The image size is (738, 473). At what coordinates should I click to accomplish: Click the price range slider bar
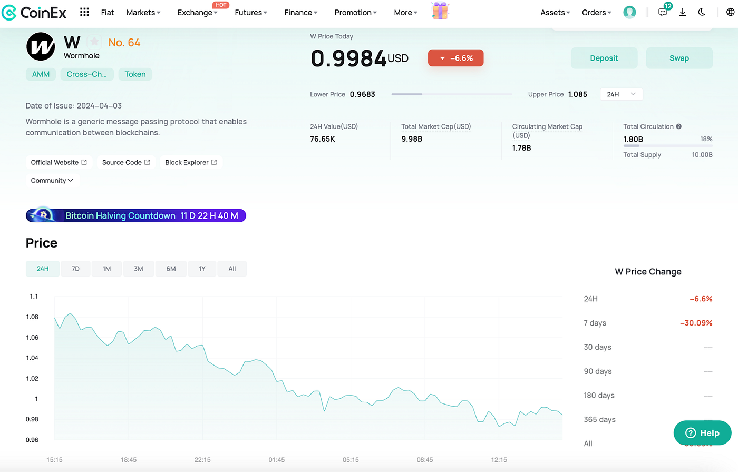(x=451, y=94)
